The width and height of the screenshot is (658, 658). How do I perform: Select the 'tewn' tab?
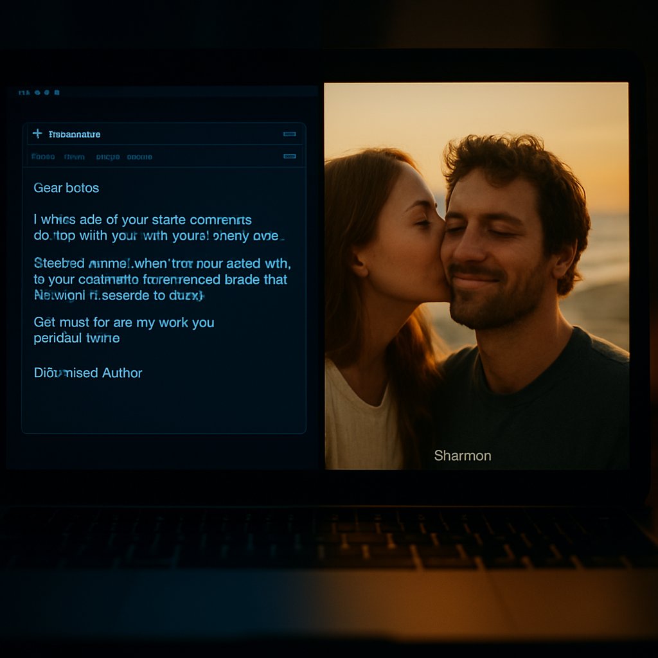click(x=75, y=157)
